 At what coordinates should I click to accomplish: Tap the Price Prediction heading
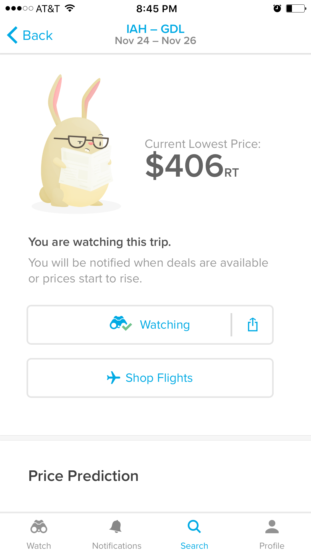[x=83, y=476]
